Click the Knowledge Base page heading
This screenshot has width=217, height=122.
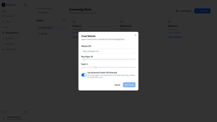80,9
